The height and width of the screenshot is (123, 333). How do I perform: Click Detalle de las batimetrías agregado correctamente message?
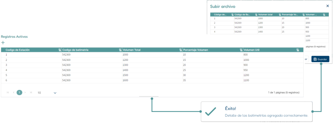pos(266,116)
